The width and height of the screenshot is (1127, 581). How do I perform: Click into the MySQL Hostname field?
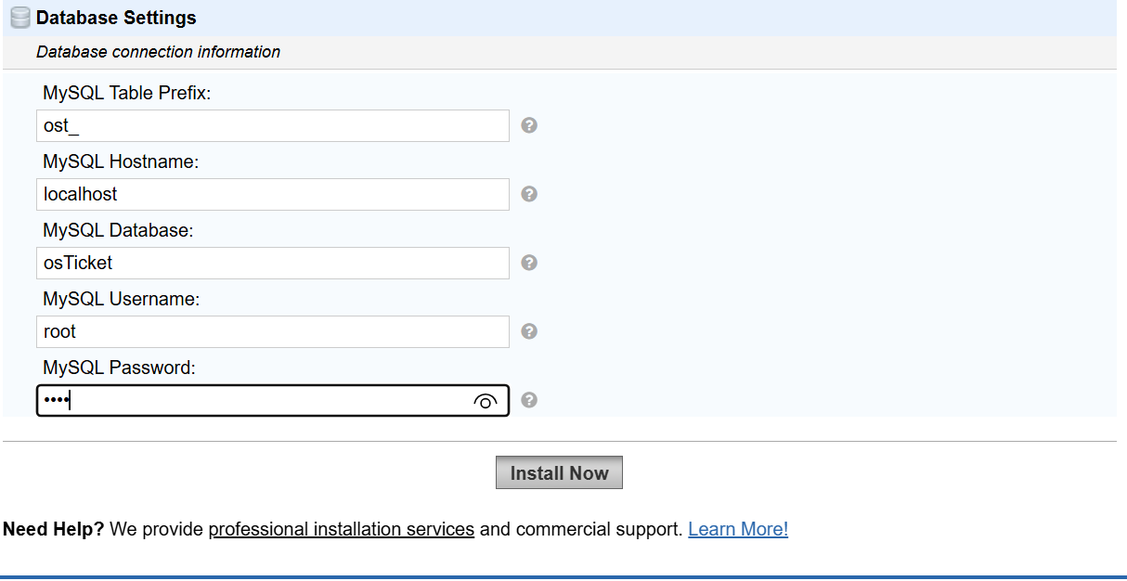click(x=272, y=195)
